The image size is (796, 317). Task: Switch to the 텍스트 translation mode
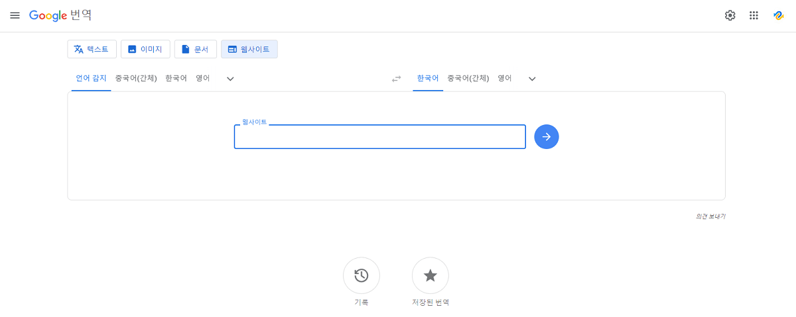[92, 49]
